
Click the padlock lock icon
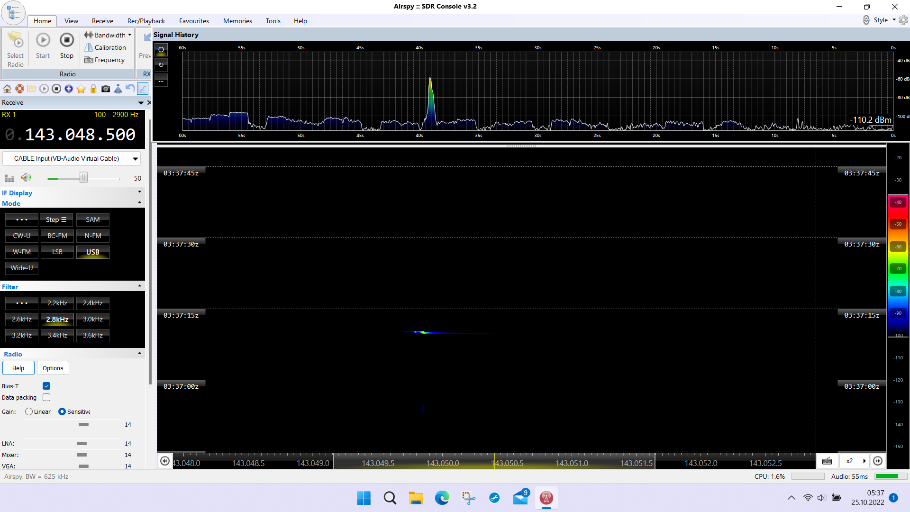click(93, 89)
